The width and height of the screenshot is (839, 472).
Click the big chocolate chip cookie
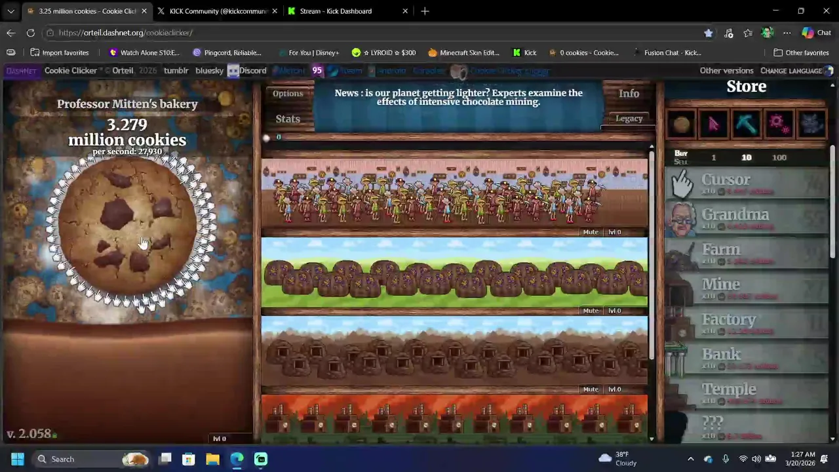(127, 226)
